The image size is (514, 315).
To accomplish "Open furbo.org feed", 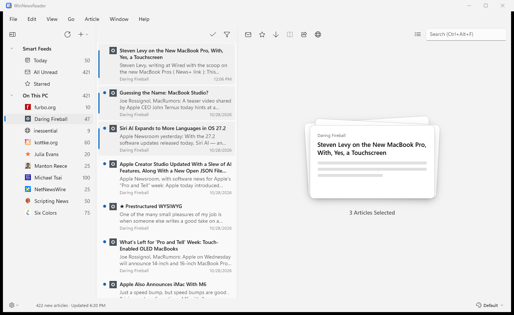I will click(x=49, y=107).
